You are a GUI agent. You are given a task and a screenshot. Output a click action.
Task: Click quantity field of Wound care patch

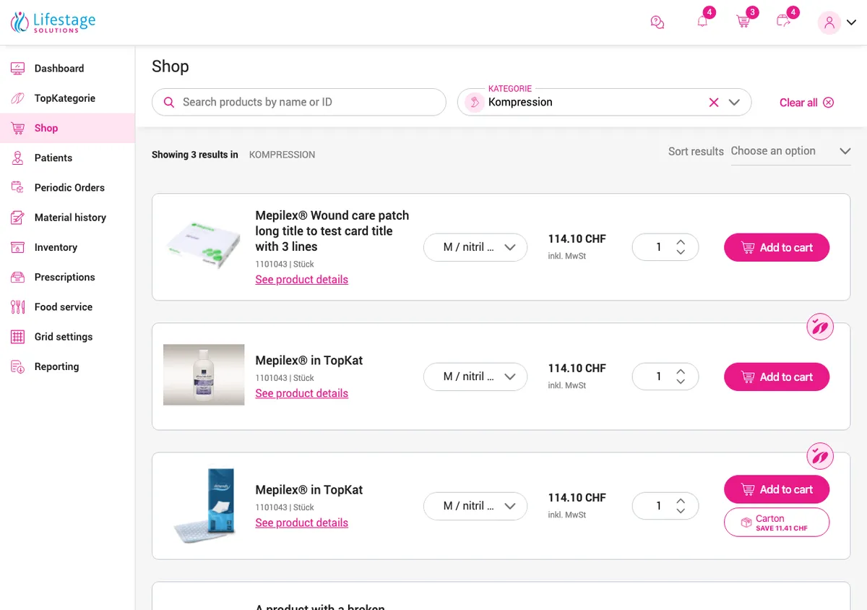665,247
